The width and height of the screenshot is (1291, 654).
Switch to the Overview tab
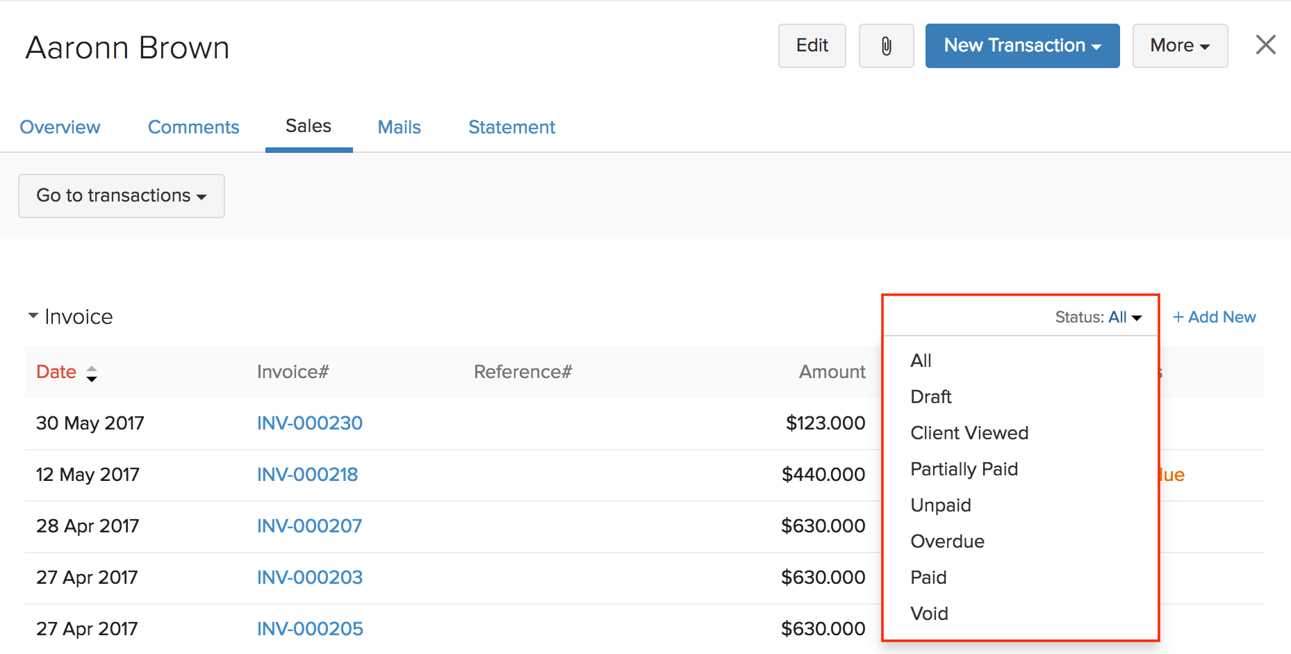click(60, 127)
